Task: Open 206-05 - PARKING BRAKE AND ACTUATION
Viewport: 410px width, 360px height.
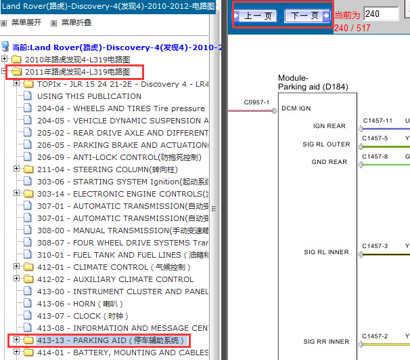Action: [x=123, y=145]
